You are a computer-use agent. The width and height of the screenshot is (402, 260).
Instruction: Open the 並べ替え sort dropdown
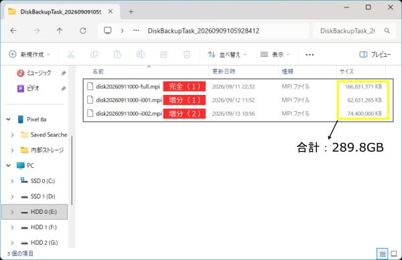coord(227,54)
